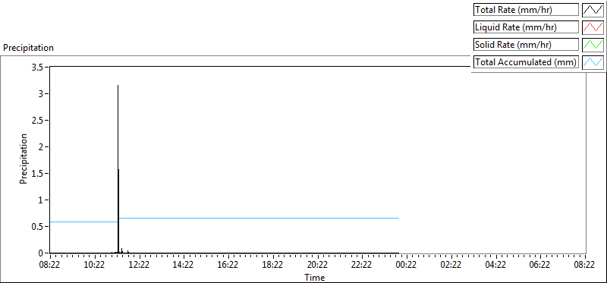Image resolution: width=607 pixels, height=283 pixels.
Task: Click the 12:22 time axis label
Action: [140, 265]
